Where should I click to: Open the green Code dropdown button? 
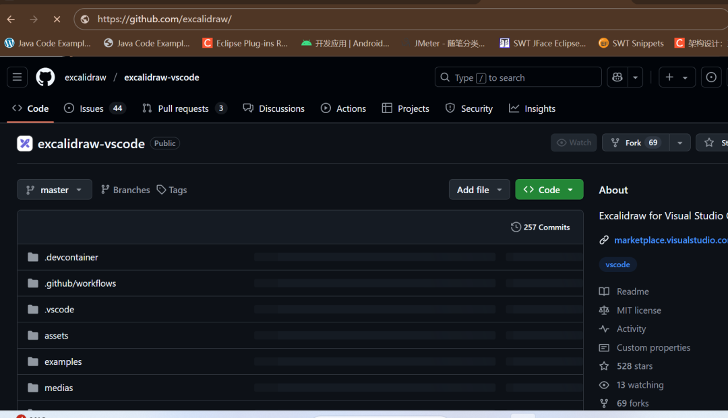click(549, 190)
